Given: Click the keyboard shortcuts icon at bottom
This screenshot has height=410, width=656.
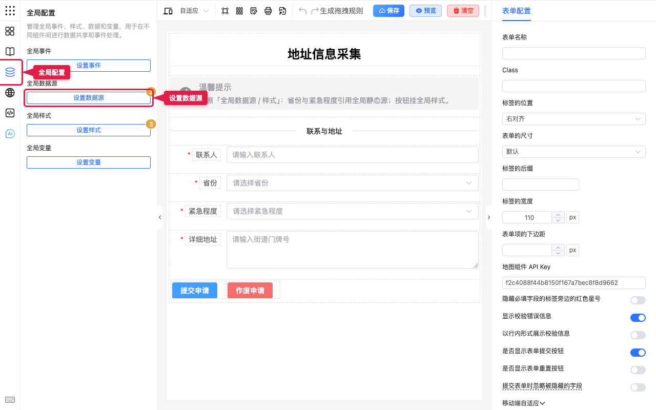Looking at the screenshot, I should pos(10,400).
